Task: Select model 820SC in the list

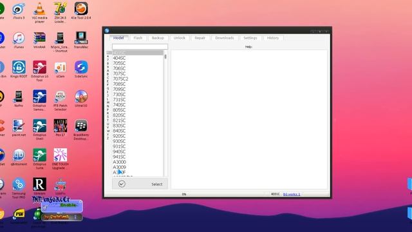Action: pos(119,115)
